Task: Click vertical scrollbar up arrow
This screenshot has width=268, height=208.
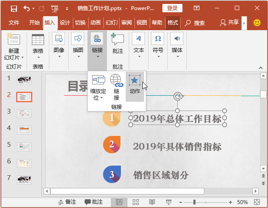Action: [x=263, y=76]
